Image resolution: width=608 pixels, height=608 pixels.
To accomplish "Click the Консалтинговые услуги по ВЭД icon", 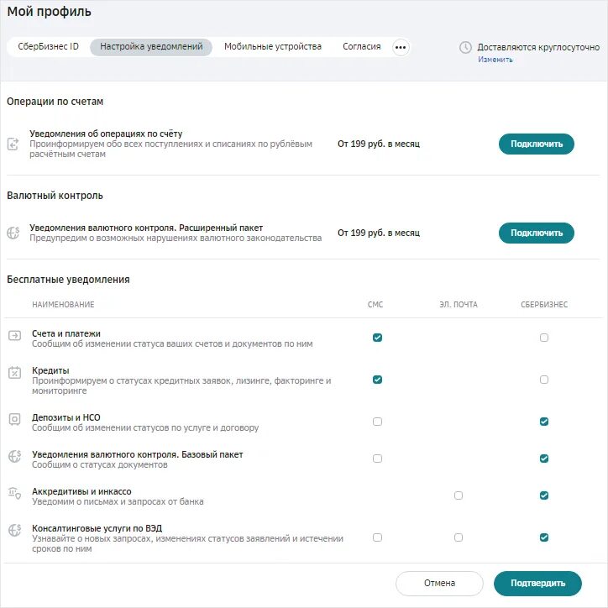I will click(x=14, y=530).
